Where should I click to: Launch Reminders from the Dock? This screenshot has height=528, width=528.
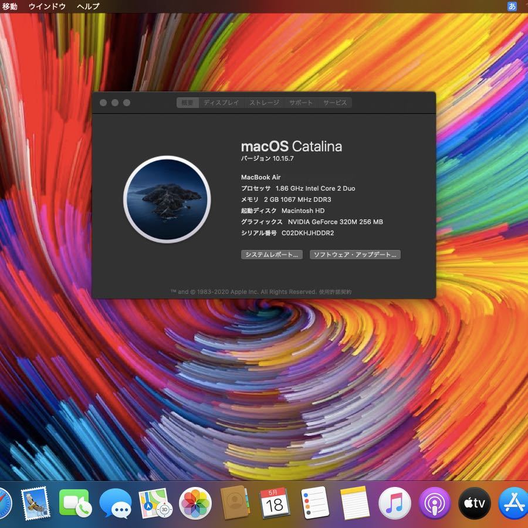click(315, 503)
